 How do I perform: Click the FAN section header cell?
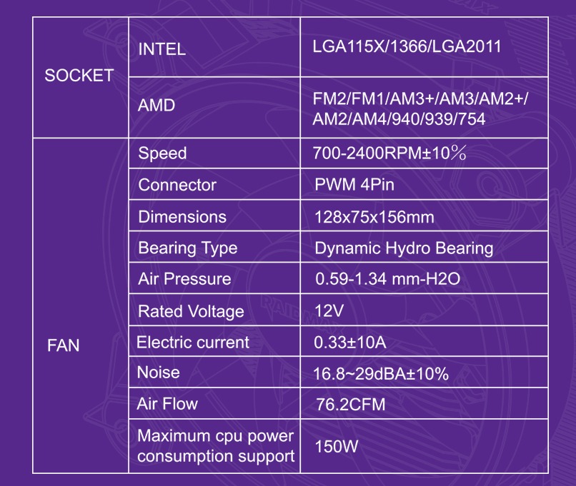point(81,305)
